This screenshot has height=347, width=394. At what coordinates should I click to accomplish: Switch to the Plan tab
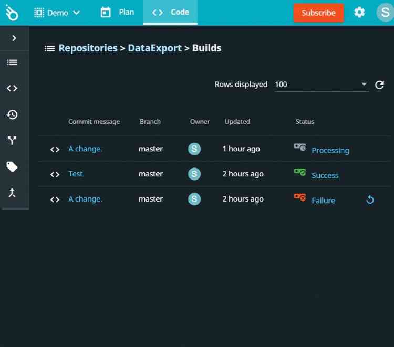(x=117, y=12)
